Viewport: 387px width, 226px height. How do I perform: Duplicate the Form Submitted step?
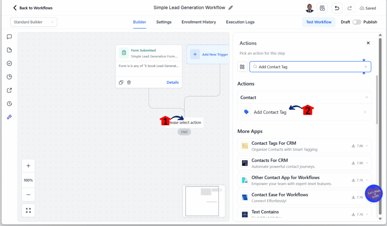[121, 82]
